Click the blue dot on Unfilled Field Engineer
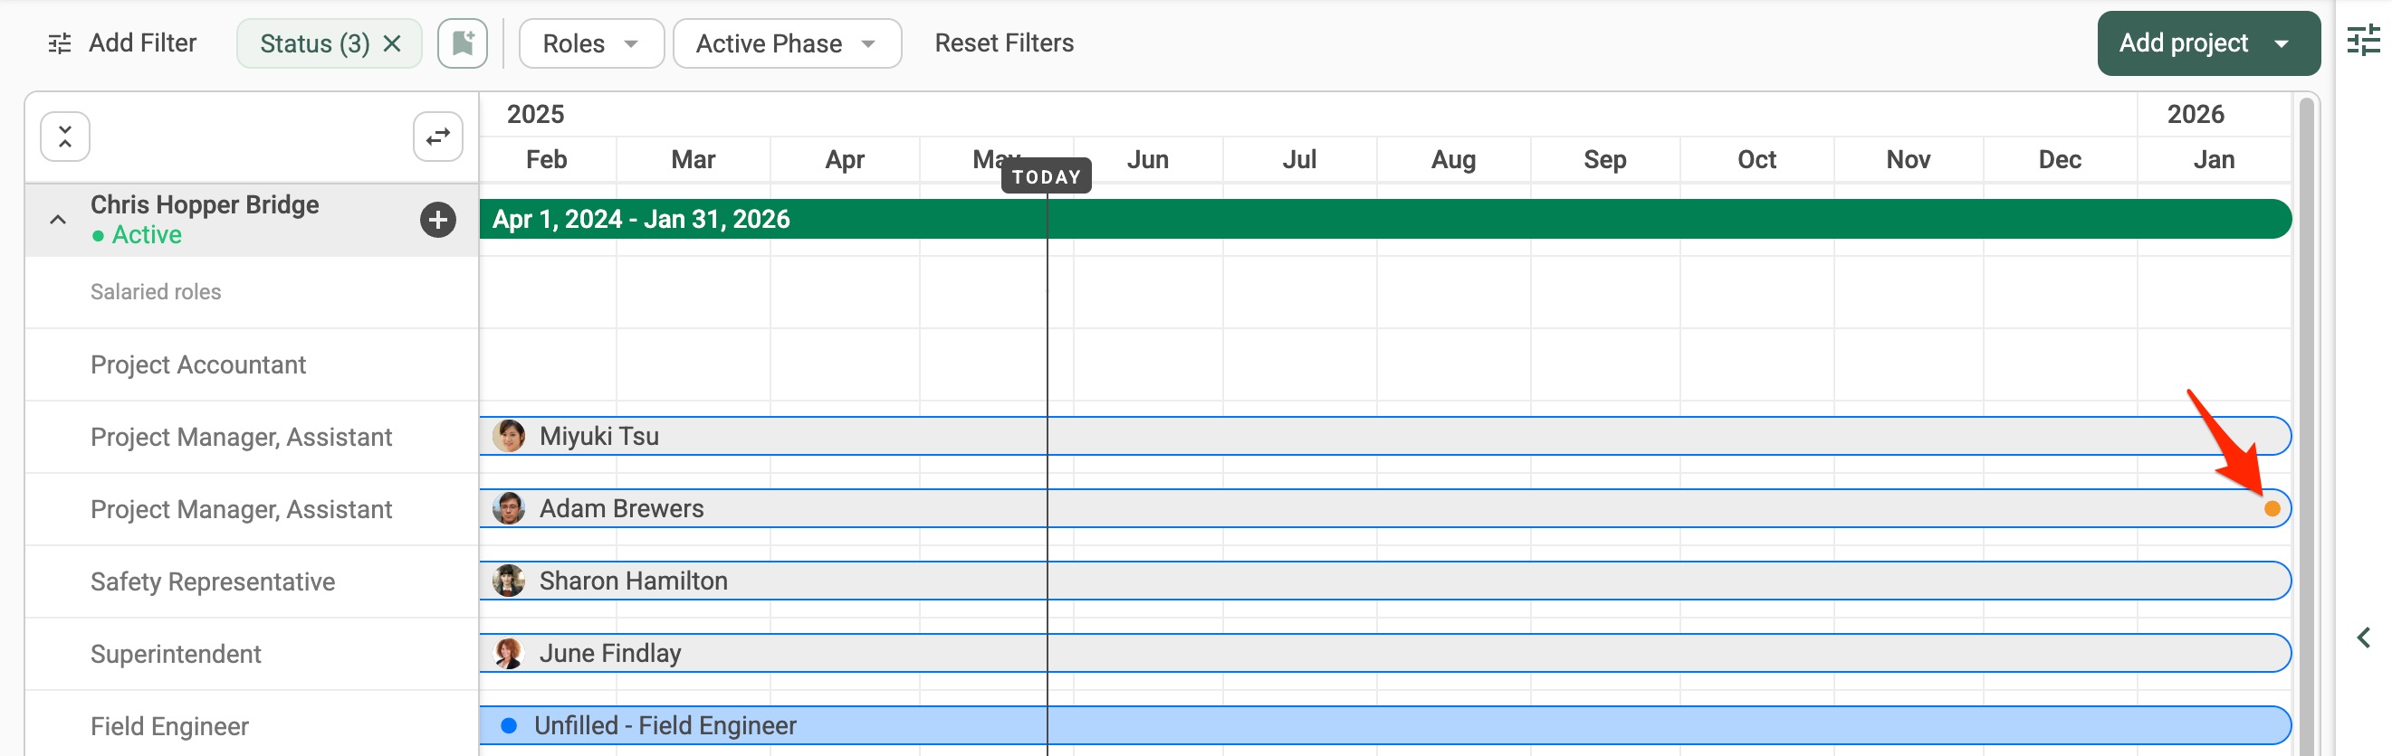Viewport: 2392px width, 756px height. coord(509,725)
